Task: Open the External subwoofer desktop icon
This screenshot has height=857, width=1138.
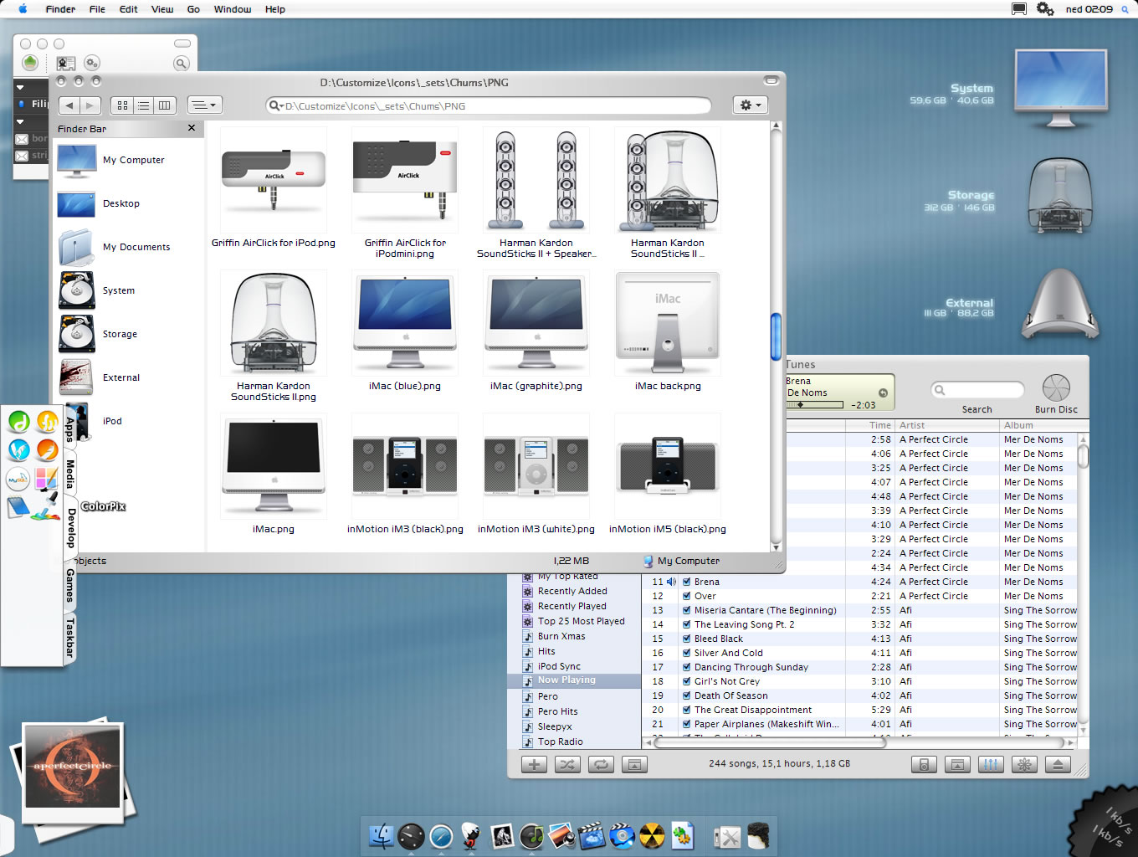Action: [x=1059, y=304]
